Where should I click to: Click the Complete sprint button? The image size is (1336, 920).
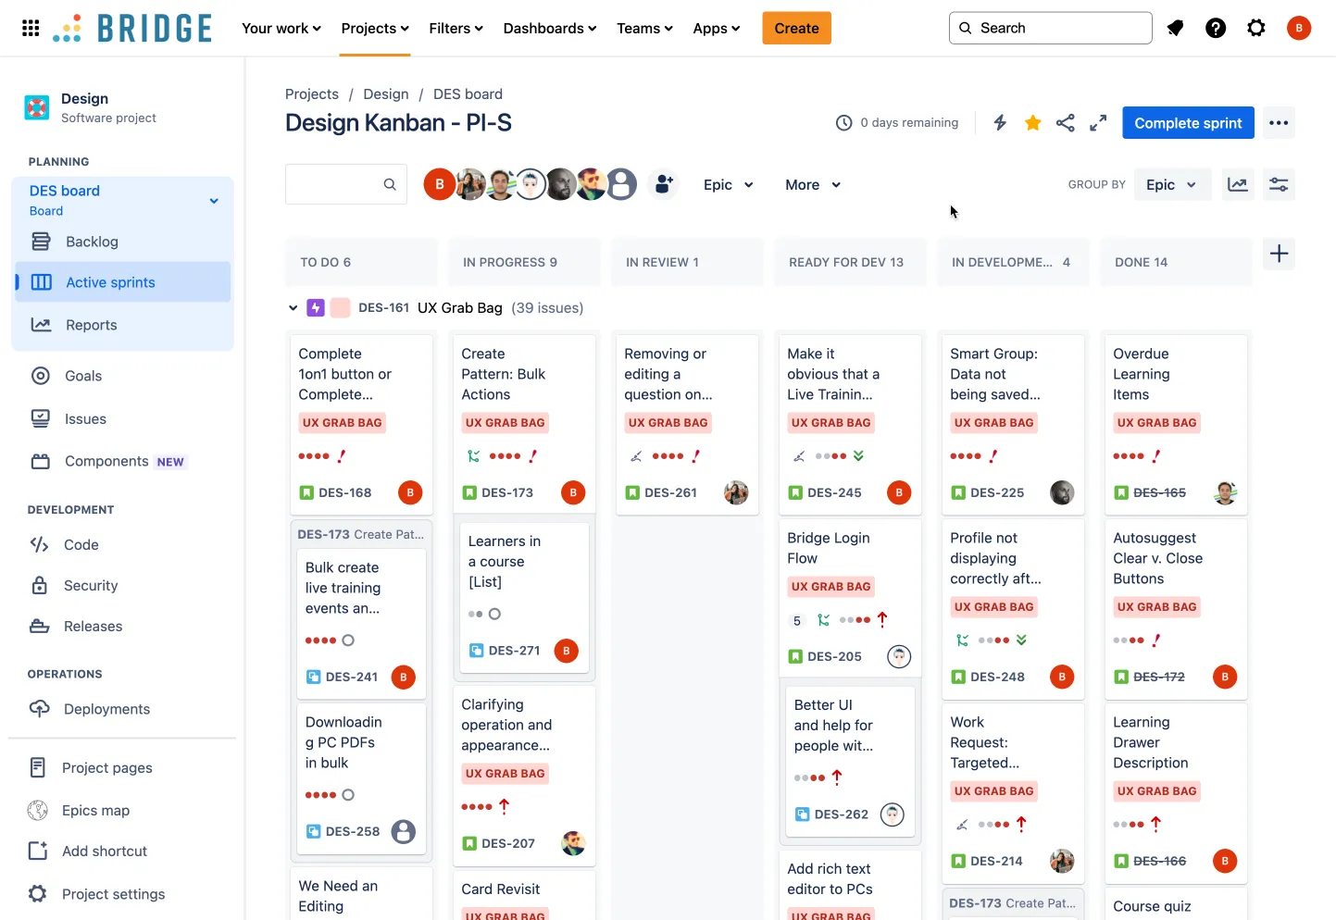(x=1188, y=123)
